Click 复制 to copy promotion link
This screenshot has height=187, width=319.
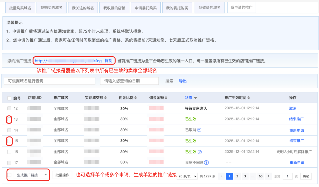(x=109, y=61)
